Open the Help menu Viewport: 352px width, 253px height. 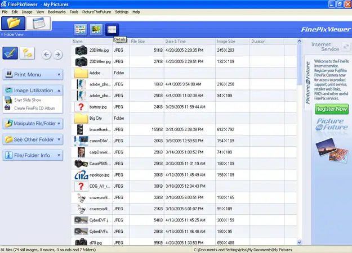[x=136, y=12]
